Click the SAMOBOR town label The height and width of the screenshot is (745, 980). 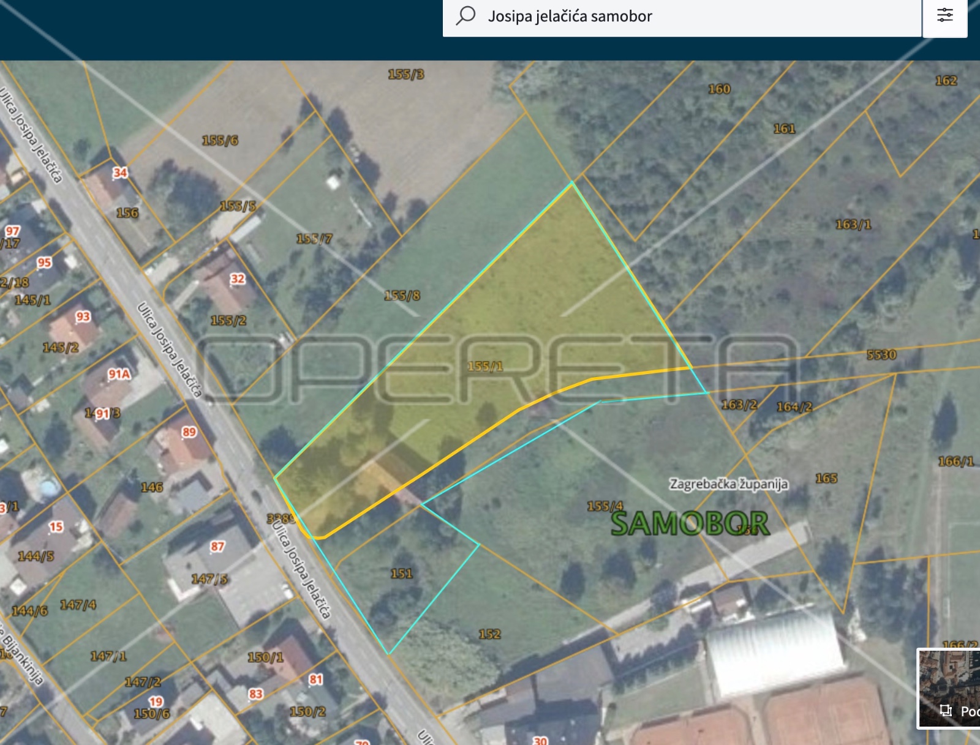point(690,524)
